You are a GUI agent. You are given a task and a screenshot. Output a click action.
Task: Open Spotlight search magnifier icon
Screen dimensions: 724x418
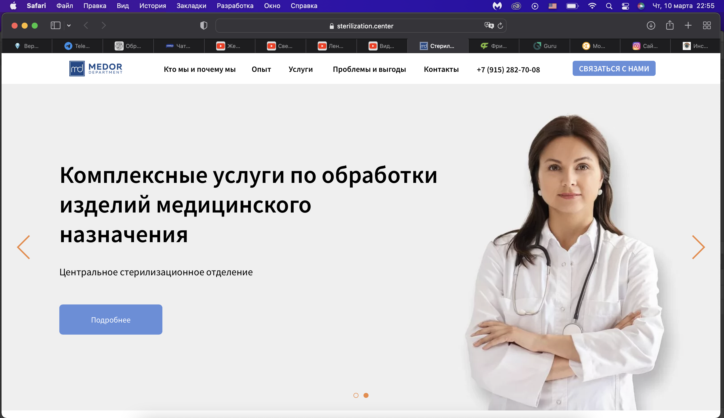[x=609, y=6]
